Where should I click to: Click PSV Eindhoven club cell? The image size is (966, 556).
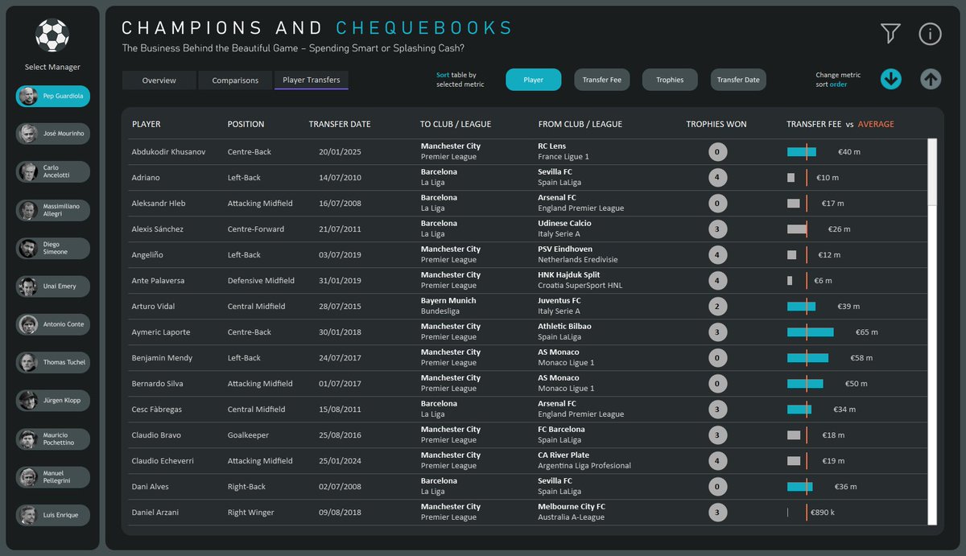[x=565, y=249]
